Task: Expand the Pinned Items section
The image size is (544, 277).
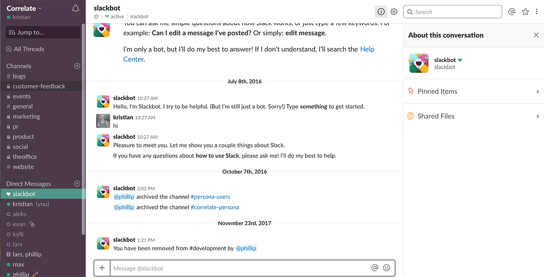Action: 474,91
